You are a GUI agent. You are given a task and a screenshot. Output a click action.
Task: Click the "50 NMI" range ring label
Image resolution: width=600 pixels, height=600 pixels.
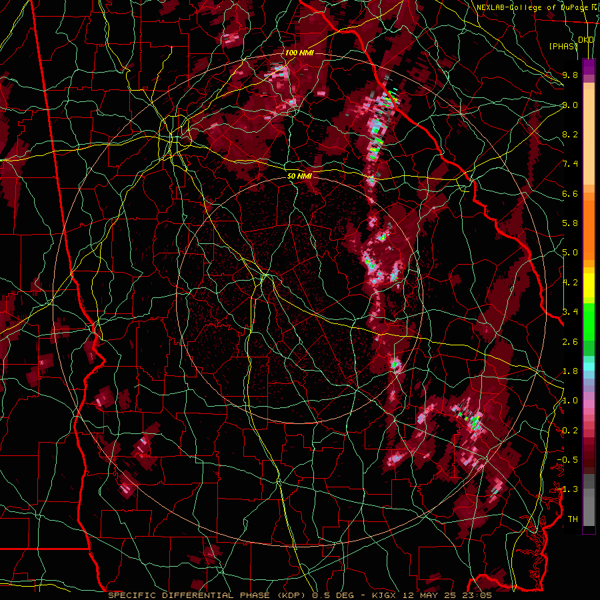coord(299,176)
